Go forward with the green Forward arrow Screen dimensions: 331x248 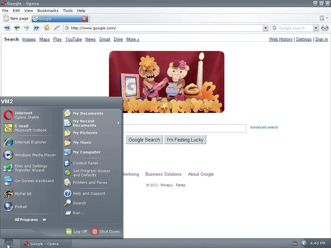[x=27, y=28]
